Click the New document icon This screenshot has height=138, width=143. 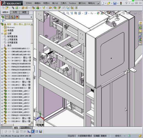[103, 3]
